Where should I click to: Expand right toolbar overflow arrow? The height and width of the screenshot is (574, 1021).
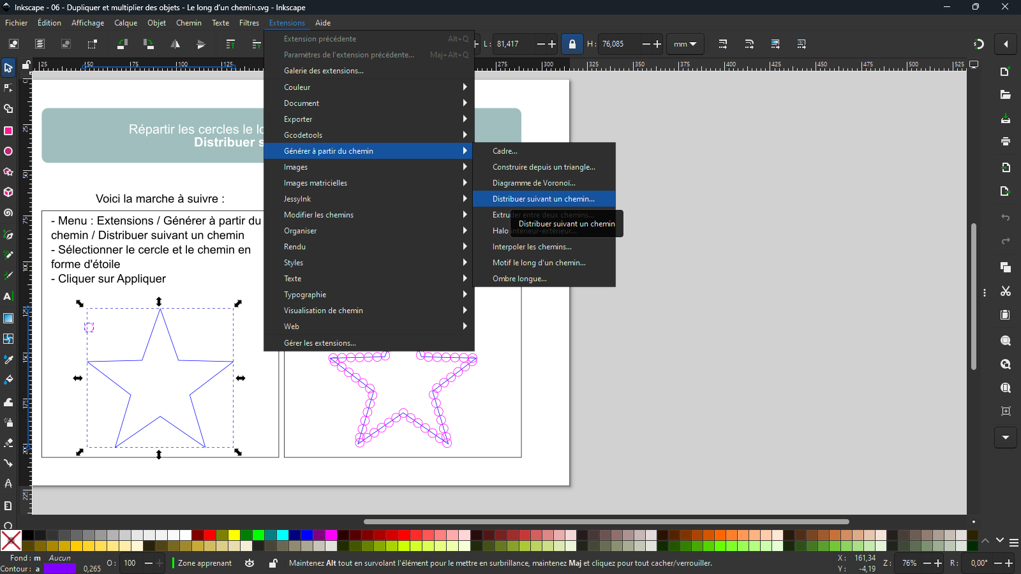[1006, 438]
